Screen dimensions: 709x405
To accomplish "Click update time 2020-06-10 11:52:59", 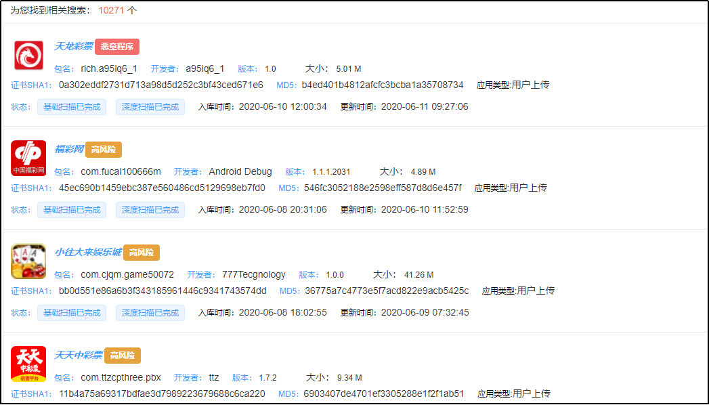I will [425, 210].
